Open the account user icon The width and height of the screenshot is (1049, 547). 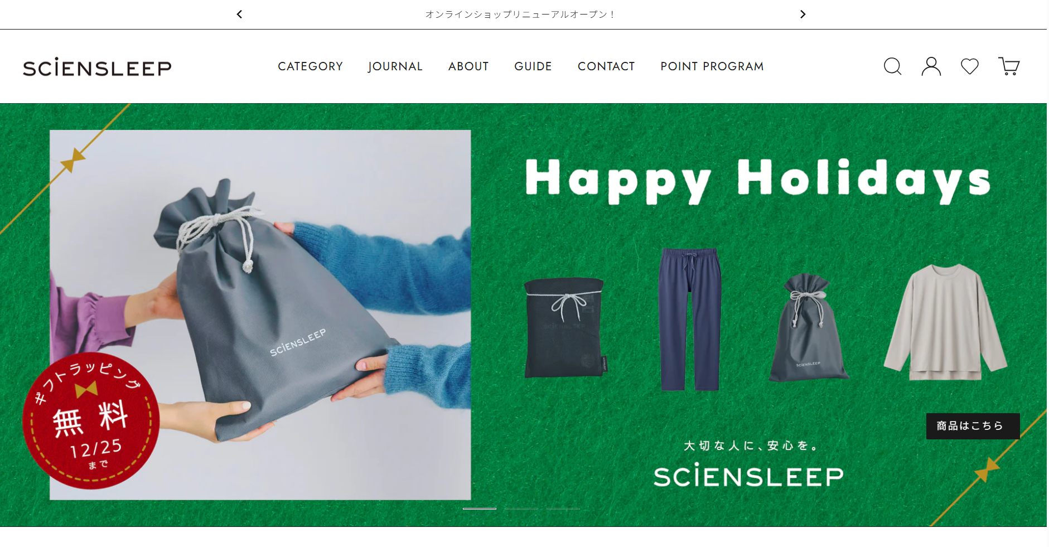[x=931, y=66]
